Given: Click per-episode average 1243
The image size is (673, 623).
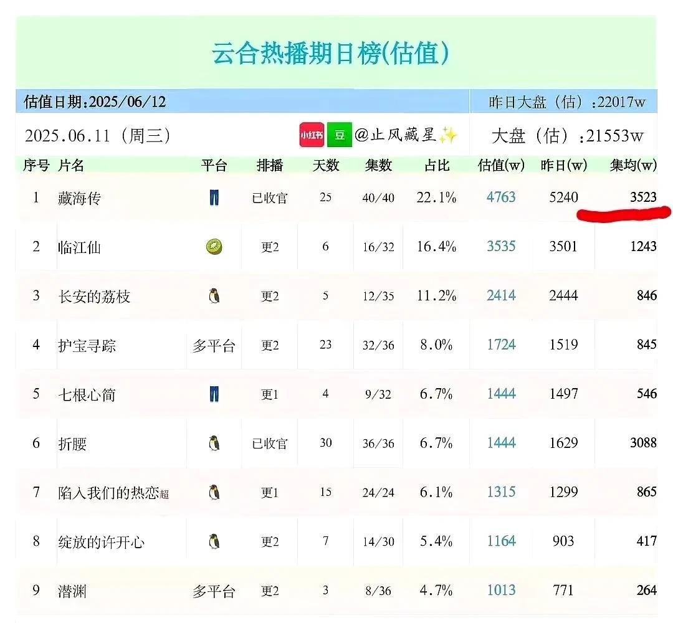Looking at the screenshot, I should pos(643,246).
